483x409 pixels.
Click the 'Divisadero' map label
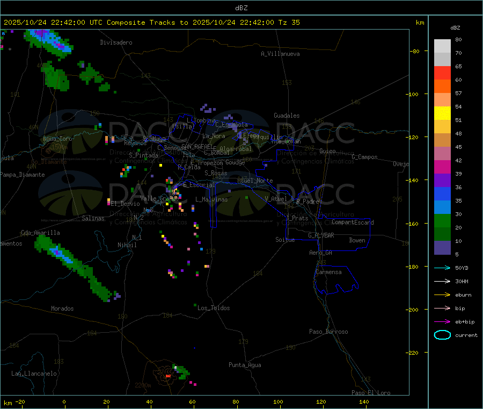(x=116, y=42)
